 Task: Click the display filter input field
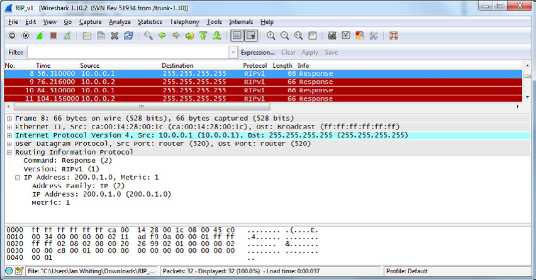[x=128, y=52]
